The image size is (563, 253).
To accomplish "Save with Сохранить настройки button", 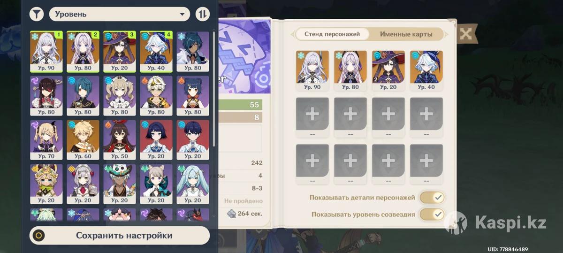I will (120, 236).
